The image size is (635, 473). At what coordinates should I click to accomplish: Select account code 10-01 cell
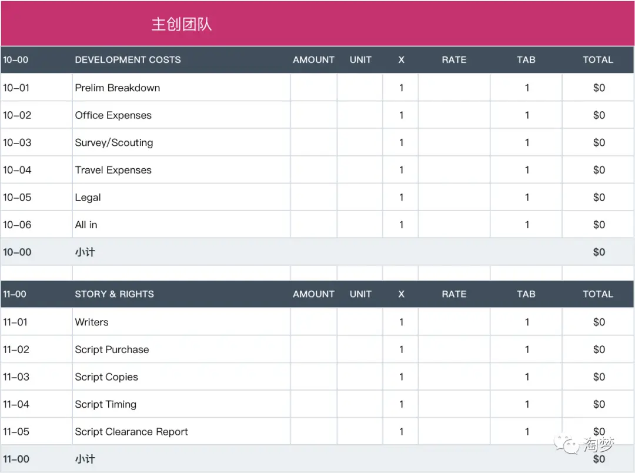pos(16,88)
